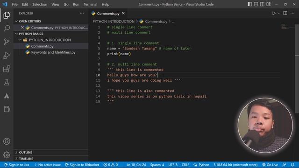Click Sign in to Jira

click(x=17, y=165)
